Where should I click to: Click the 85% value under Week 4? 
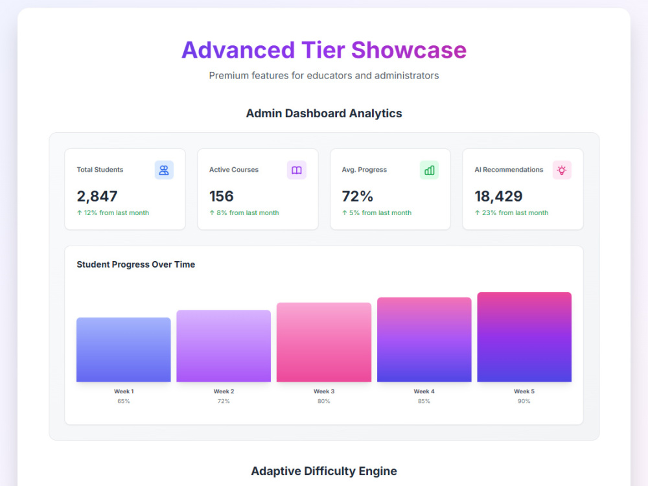[424, 401]
